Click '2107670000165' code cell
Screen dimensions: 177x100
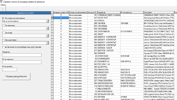[109, 32]
